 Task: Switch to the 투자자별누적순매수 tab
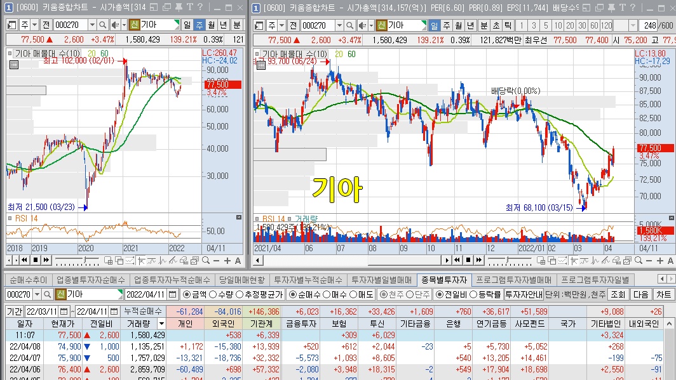tap(308, 280)
